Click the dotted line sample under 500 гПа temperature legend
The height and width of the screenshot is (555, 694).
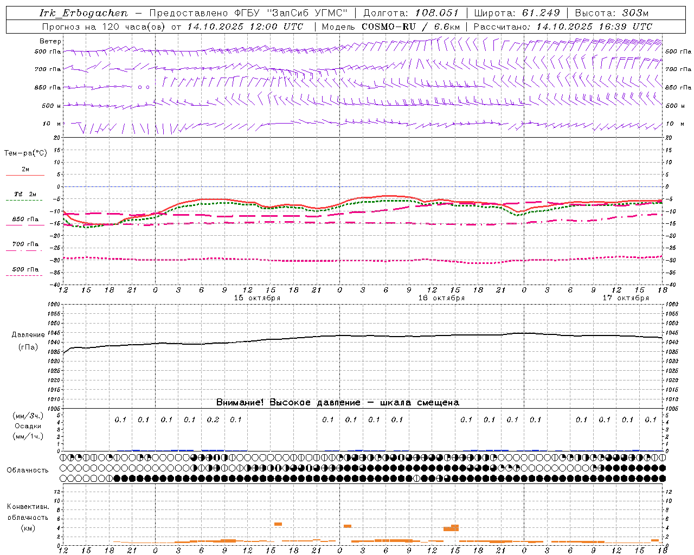[x=24, y=275]
